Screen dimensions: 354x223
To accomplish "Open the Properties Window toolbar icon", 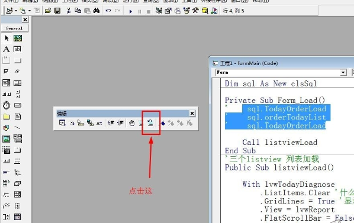I will (x=168, y=11).
